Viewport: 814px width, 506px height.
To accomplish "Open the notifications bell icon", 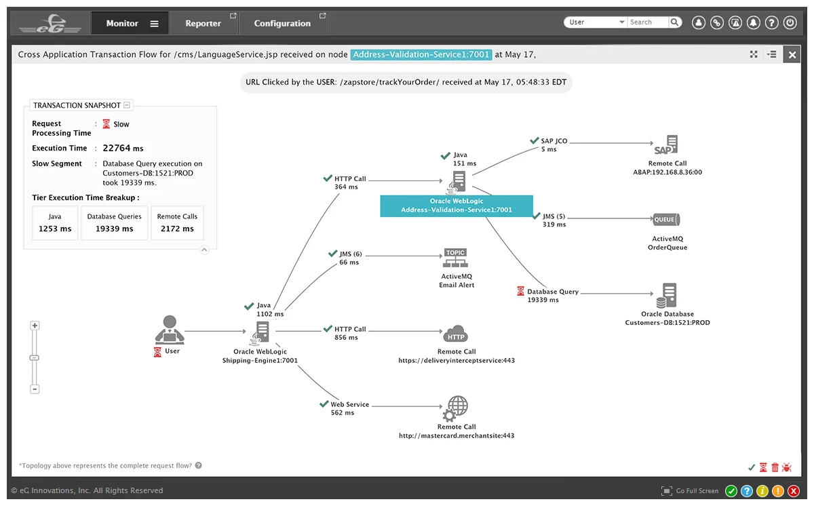I will [x=754, y=22].
